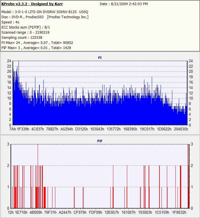This screenshot has width=200, height=218.
Task: Click the PIF Max= 3 statistics line
Action: pos(36,48)
